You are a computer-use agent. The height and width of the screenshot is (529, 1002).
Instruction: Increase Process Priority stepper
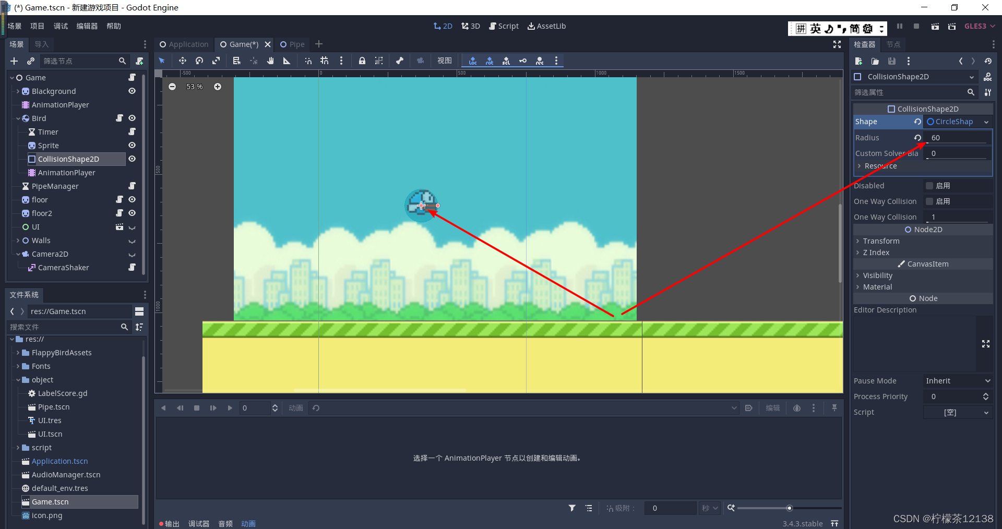[x=986, y=394]
